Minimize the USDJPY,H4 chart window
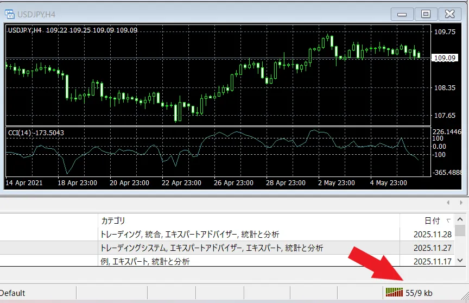 [x=403, y=14]
